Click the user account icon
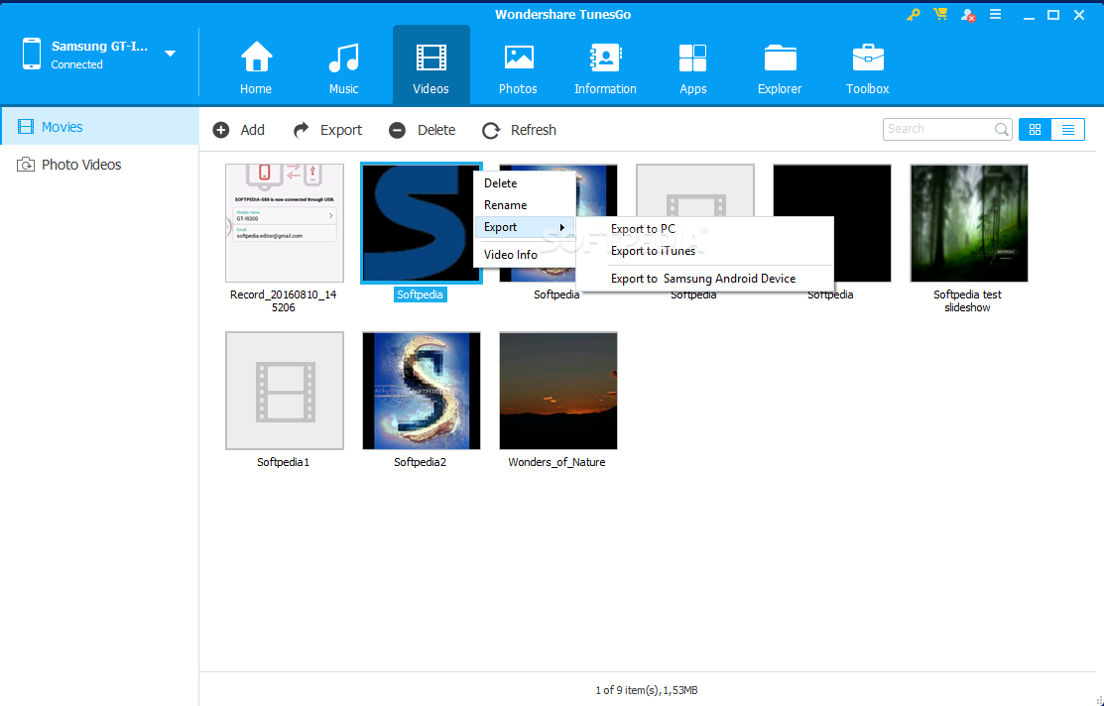Screen dimensions: 1104x706 coord(967,15)
